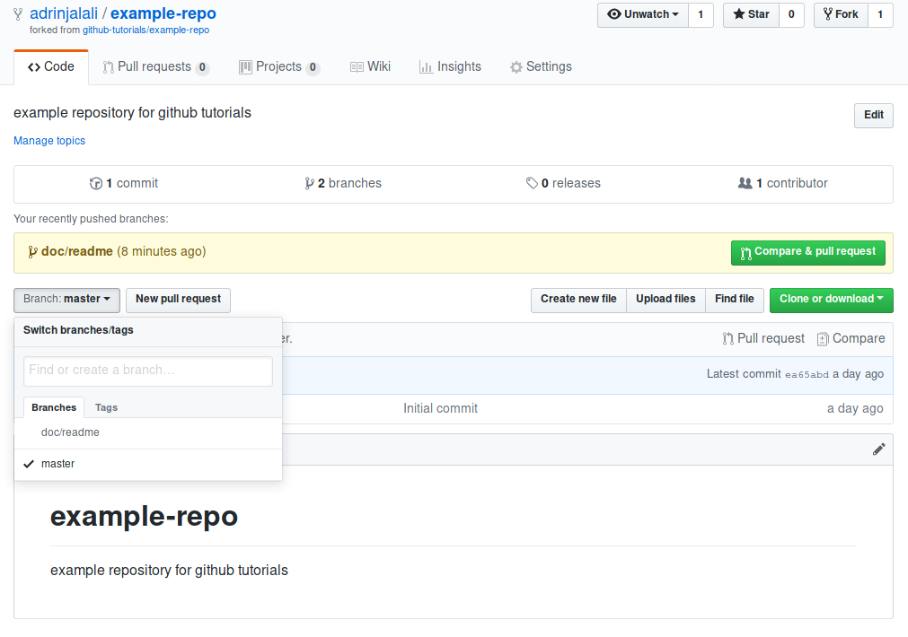Open the Settings tab
The height and width of the screenshot is (637, 908).
(541, 67)
